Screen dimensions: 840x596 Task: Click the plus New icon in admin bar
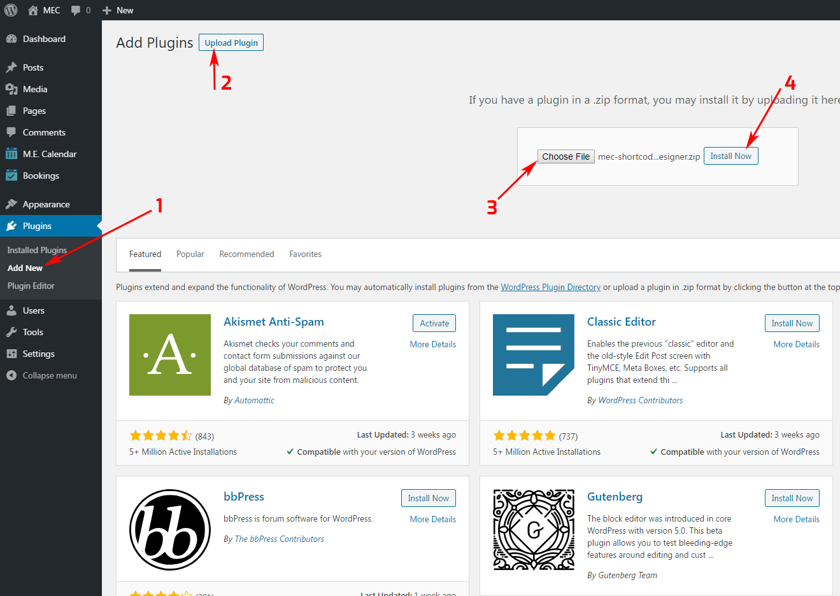point(107,10)
